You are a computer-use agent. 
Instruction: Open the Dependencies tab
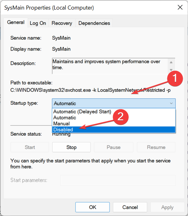[x=94, y=23]
